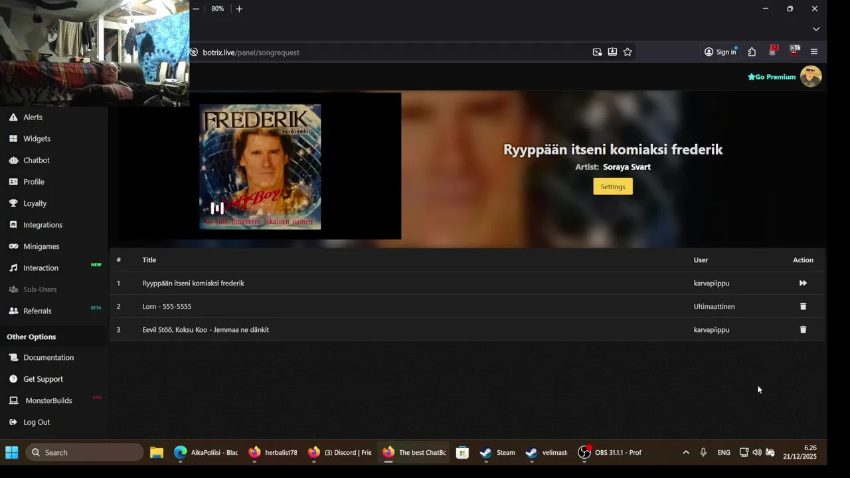Image resolution: width=850 pixels, height=478 pixels.
Task: Click Get Support in Other Options
Action: (x=43, y=379)
